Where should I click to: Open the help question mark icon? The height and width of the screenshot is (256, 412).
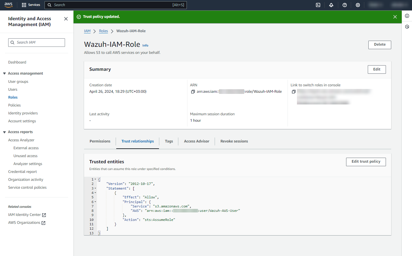tap(345, 5)
